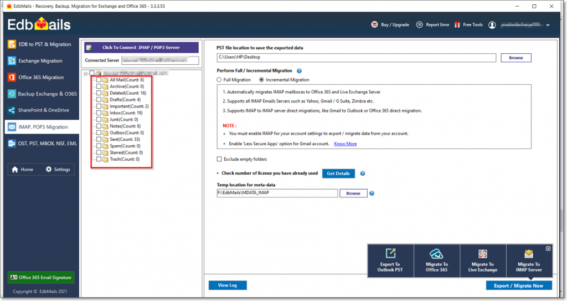Click the Export To Outlook PST icon
This screenshot has height=301, width=567.
pos(390,253)
